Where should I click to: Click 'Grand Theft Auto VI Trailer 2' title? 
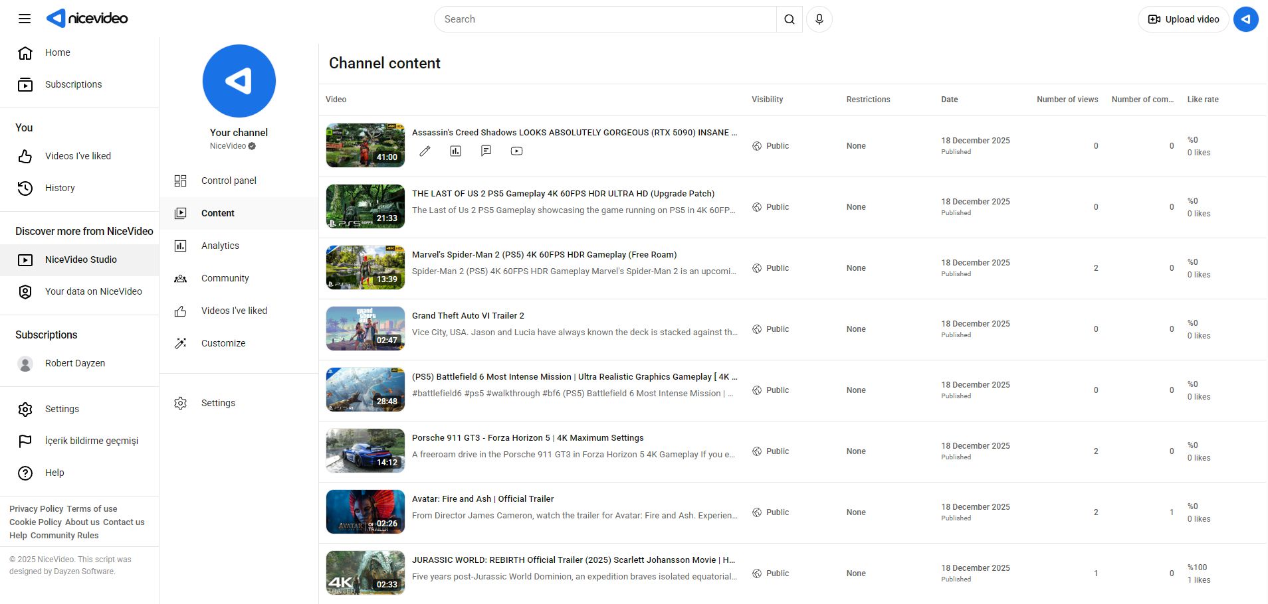(468, 316)
